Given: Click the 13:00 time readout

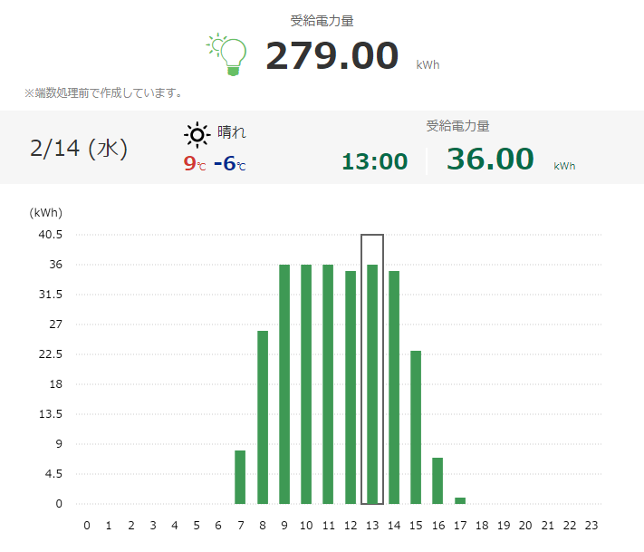Looking at the screenshot, I should 375,161.
